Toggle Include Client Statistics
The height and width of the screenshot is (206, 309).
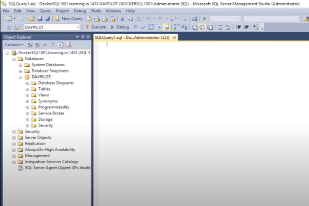pos(184,27)
